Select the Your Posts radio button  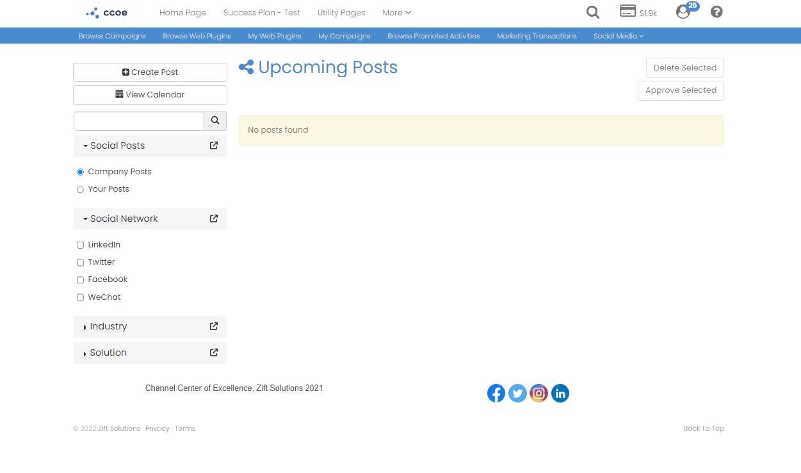80,189
